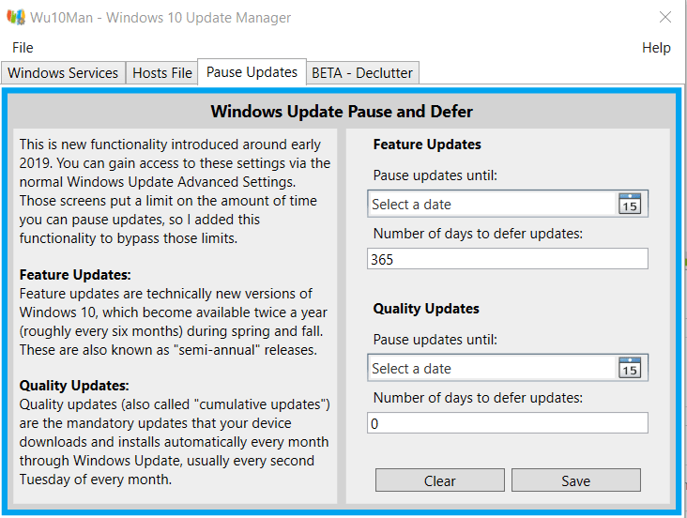Click the Wu10Man app icon in title bar
This screenshot has height=518, width=687.
[15, 18]
